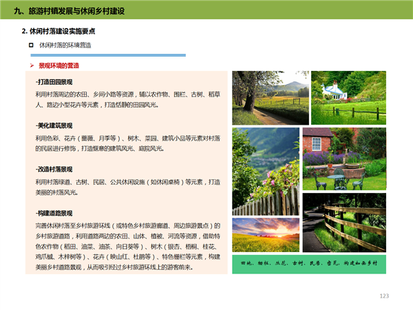The height and width of the screenshot is (310, 413).
Task: Click the picket fence with pink flowers photo
Action: (265, 172)
